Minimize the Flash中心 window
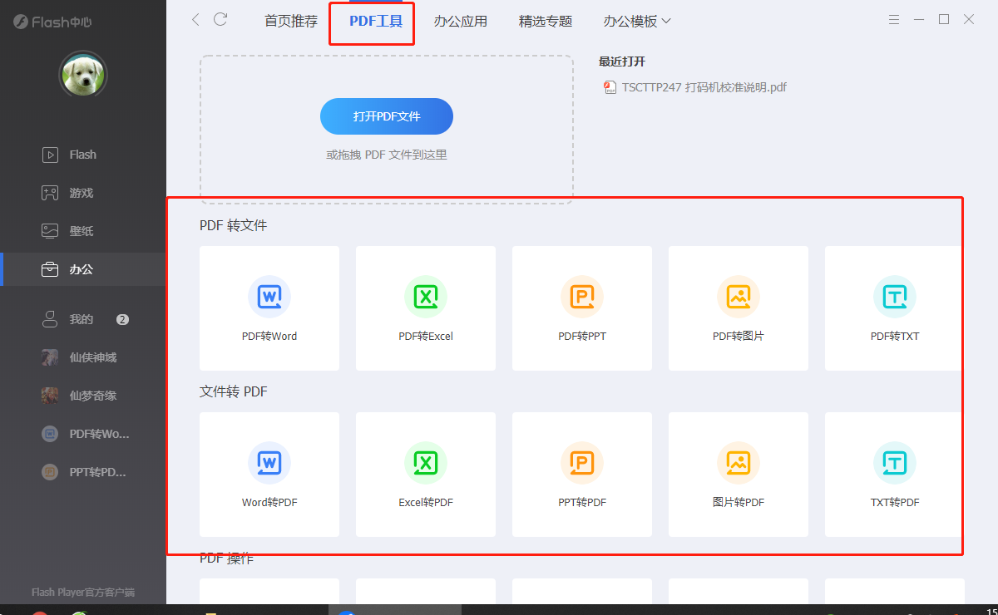Screen dimensions: 998x615 pos(919,19)
